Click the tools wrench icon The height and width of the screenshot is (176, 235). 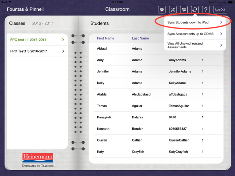(173, 10)
